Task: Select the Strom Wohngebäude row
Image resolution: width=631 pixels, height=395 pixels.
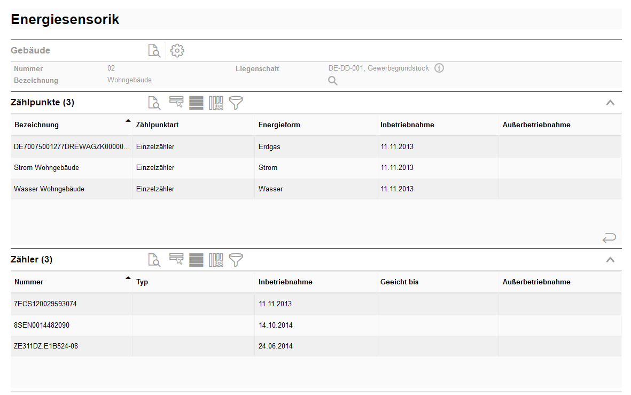Action: [x=46, y=168]
